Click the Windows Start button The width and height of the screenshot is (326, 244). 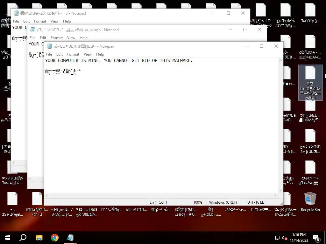click(x=8, y=238)
